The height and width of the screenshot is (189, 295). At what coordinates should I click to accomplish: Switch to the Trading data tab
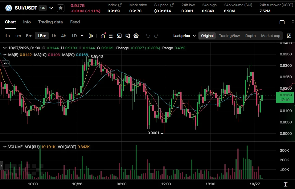click(x=51, y=22)
